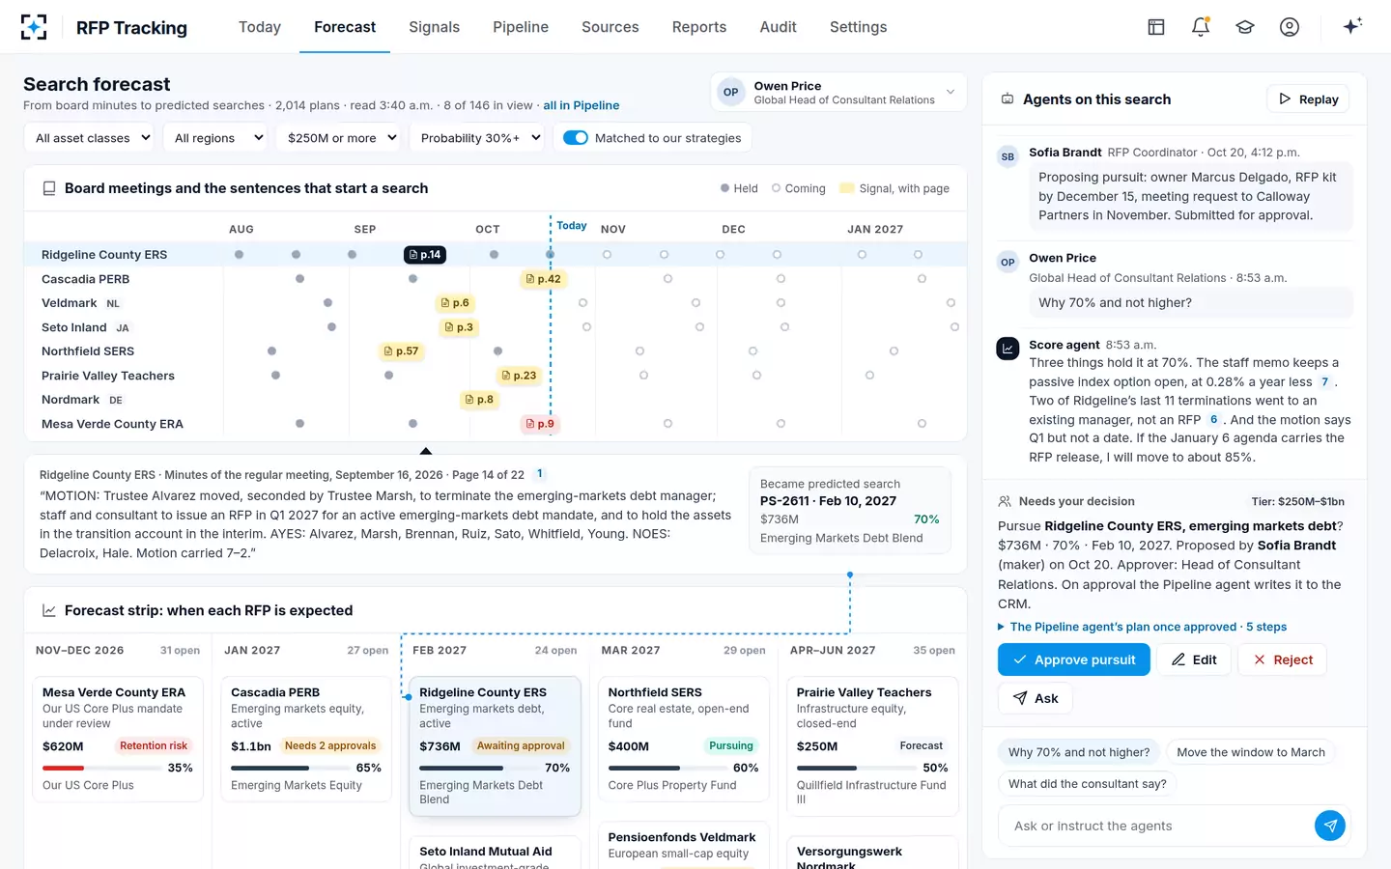Viewport: 1391px width, 869px height.
Task: Open the user account icon
Action: click(x=1290, y=27)
